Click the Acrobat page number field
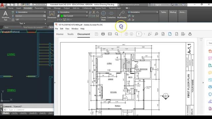Screen dimensions: 212x119 pos(138,34)
